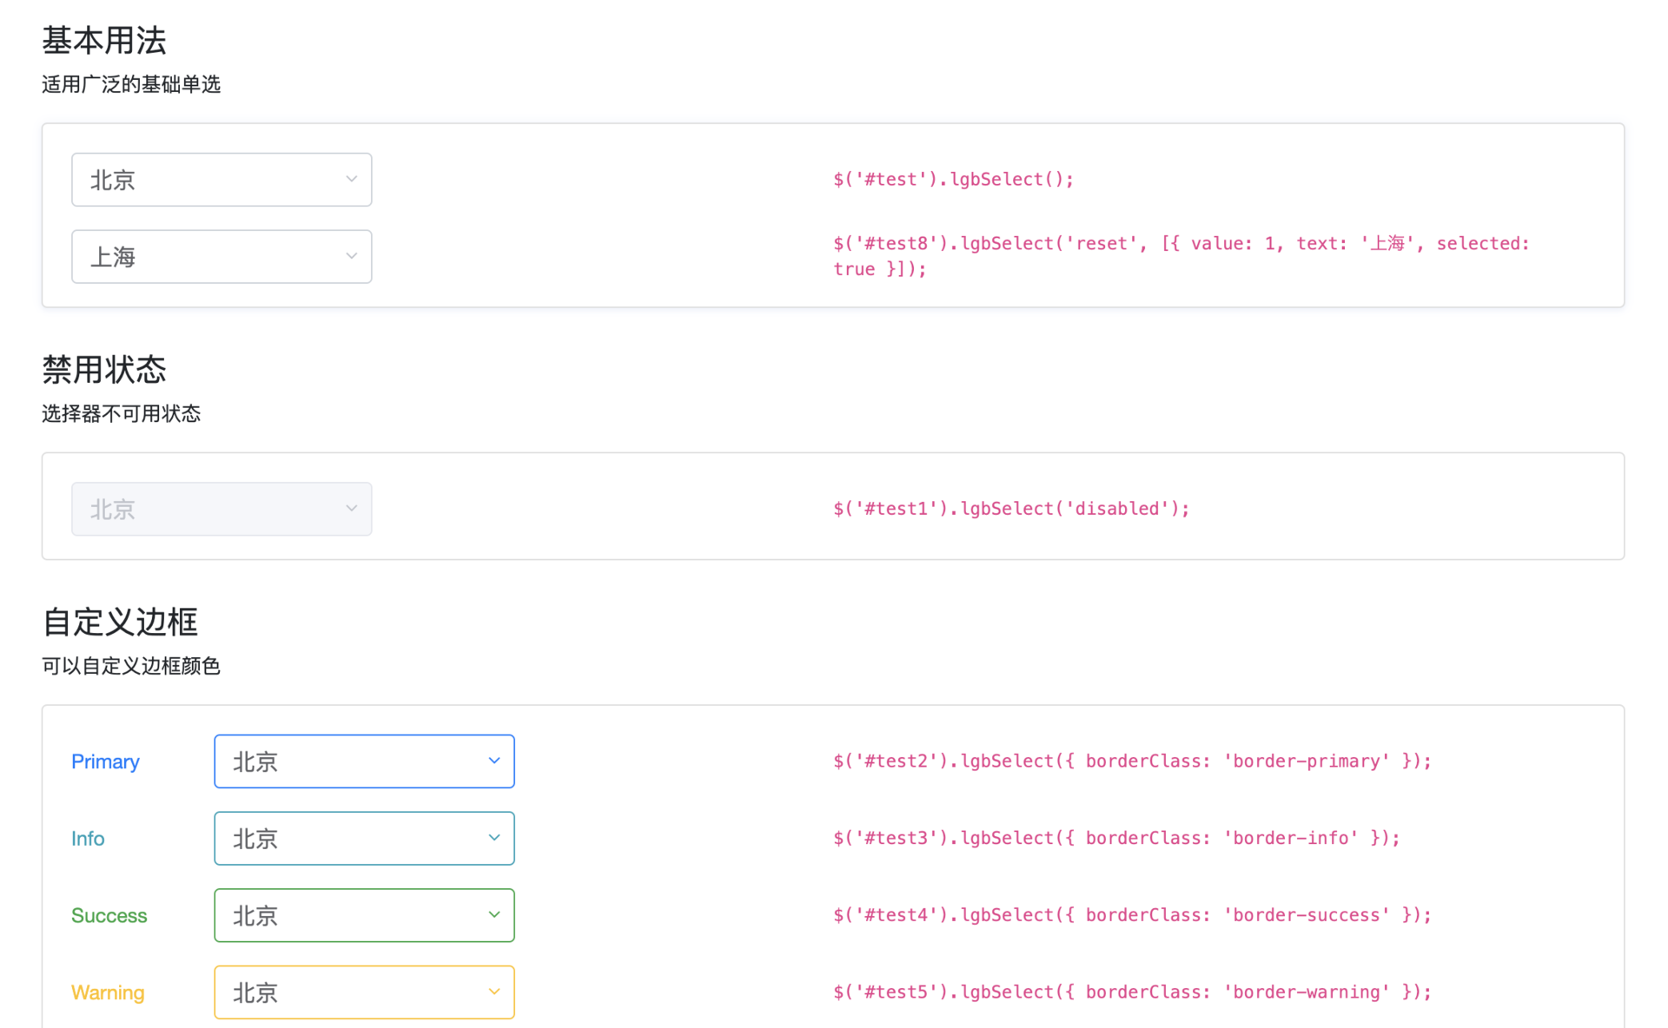The height and width of the screenshot is (1028, 1668).
Task: Click the Info label text
Action: 88,839
